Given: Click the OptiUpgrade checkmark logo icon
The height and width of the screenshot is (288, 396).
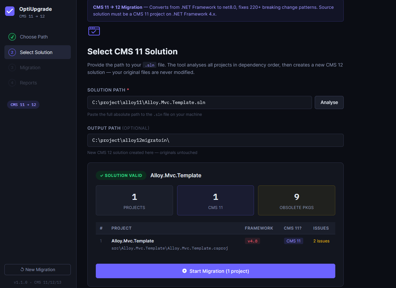Looking at the screenshot, I should [10, 11].
